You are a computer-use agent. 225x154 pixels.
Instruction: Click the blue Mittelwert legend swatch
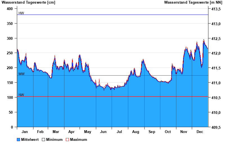point(19,139)
